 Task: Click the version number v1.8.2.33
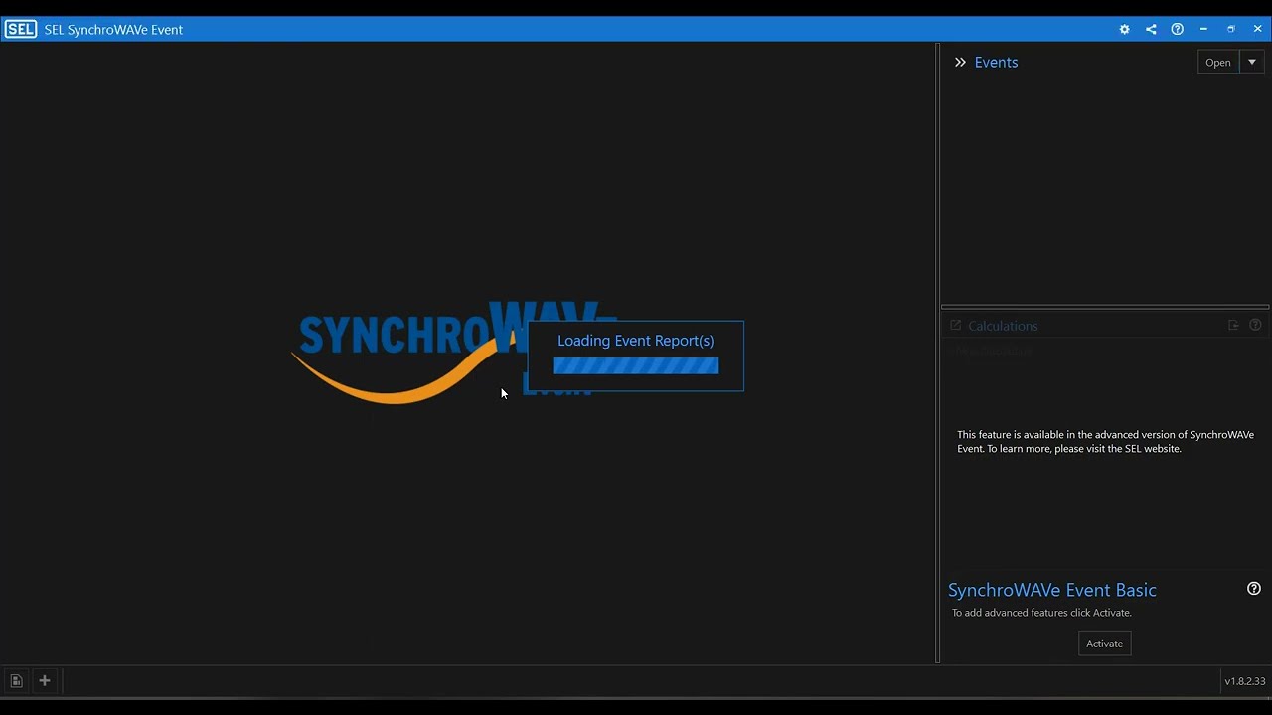pos(1245,681)
